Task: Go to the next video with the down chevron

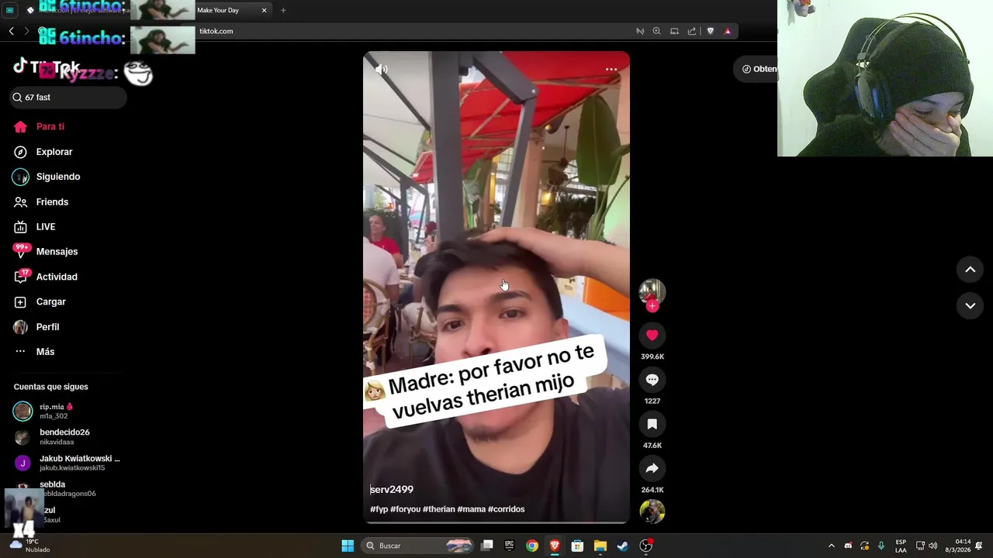Action: tap(970, 305)
